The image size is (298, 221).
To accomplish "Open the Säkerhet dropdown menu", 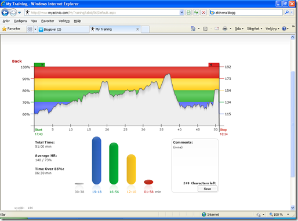I will (x=255, y=29).
